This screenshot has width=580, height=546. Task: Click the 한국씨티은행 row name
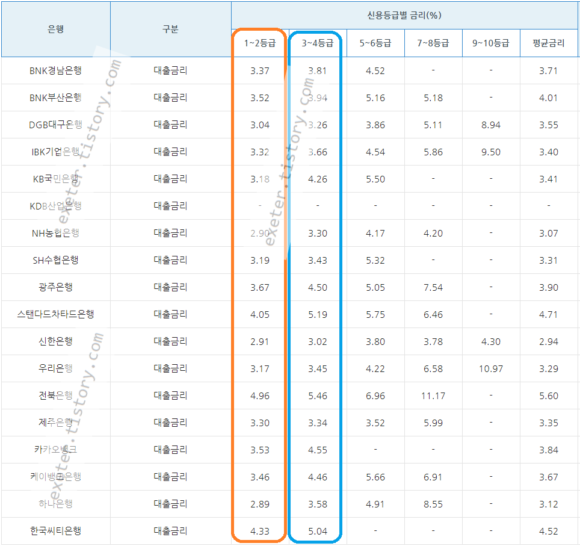click(x=55, y=531)
